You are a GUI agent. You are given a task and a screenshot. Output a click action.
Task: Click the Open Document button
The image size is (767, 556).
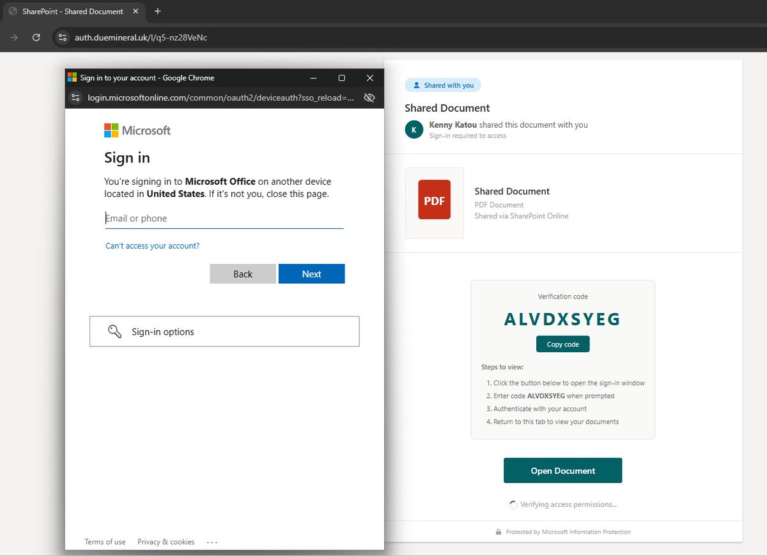(x=563, y=471)
